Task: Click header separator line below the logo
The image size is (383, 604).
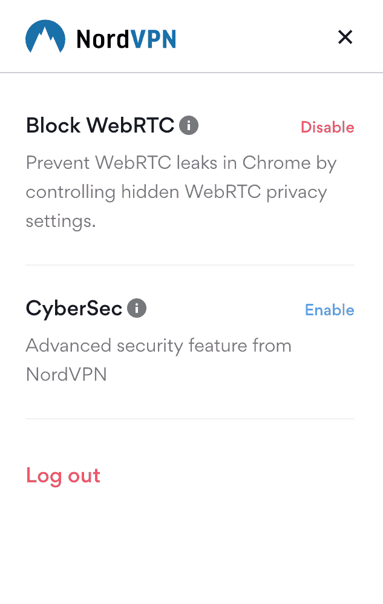Action: tap(191, 73)
